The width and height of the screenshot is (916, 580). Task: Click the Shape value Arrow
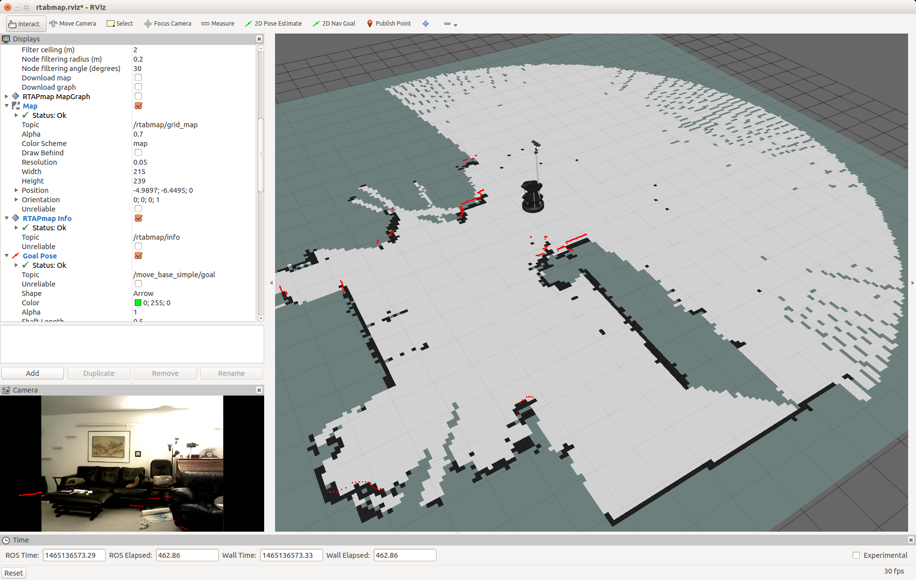(x=143, y=293)
